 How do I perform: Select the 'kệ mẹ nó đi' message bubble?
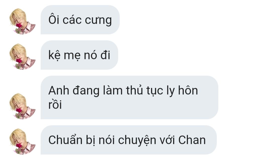[x=79, y=55]
